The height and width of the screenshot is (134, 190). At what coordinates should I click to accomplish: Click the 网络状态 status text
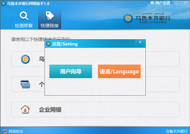[x=16, y=131]
